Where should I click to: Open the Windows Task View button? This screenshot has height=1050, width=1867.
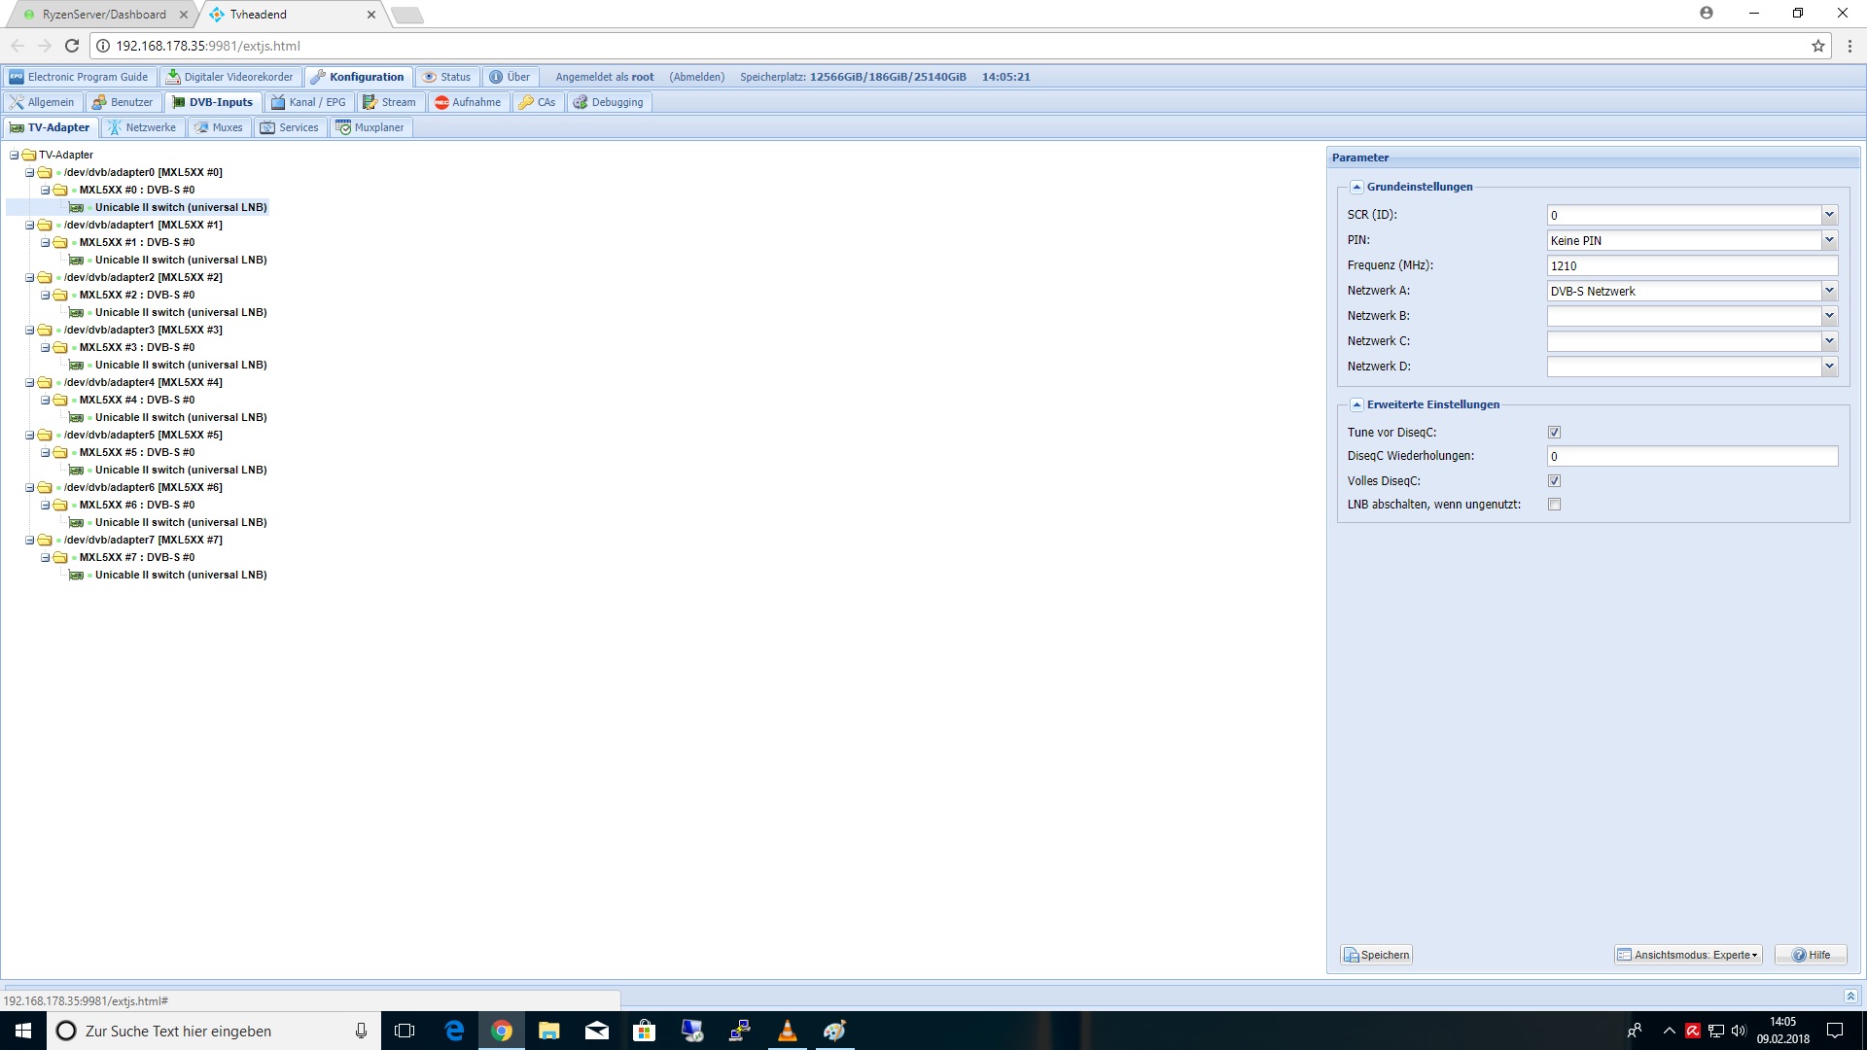click(405, 1031)
